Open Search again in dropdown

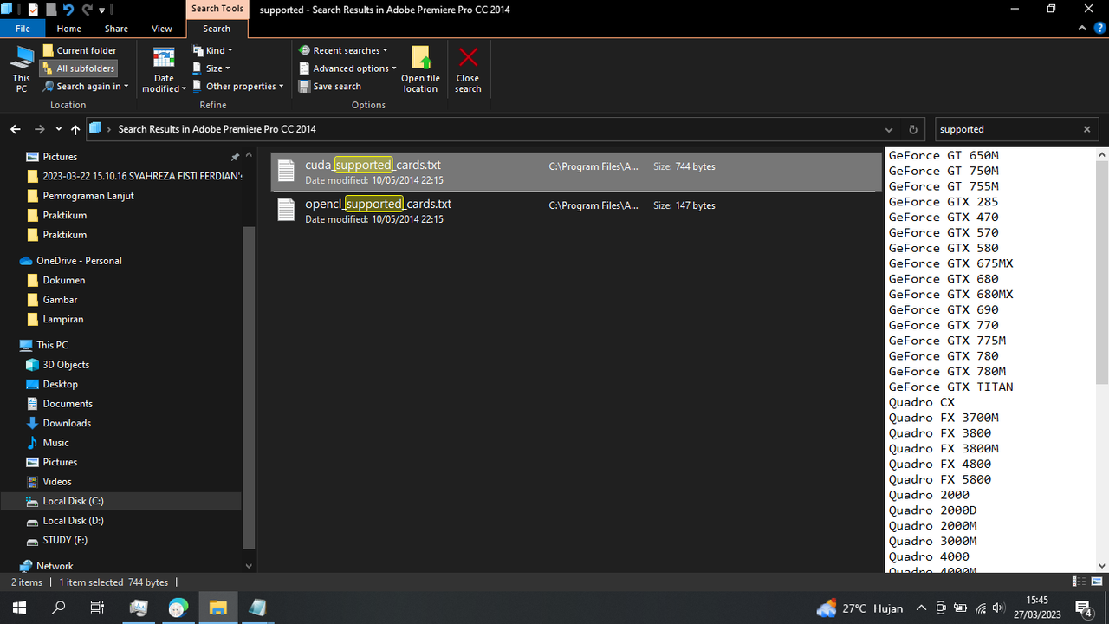[x=86, y=87]
